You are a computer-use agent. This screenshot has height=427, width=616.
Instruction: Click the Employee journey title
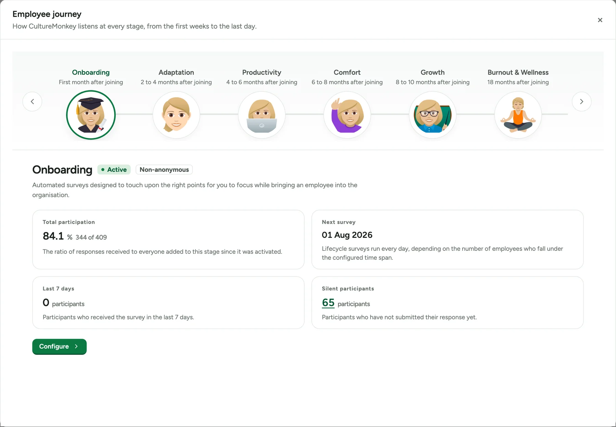[x=47, y=14]
